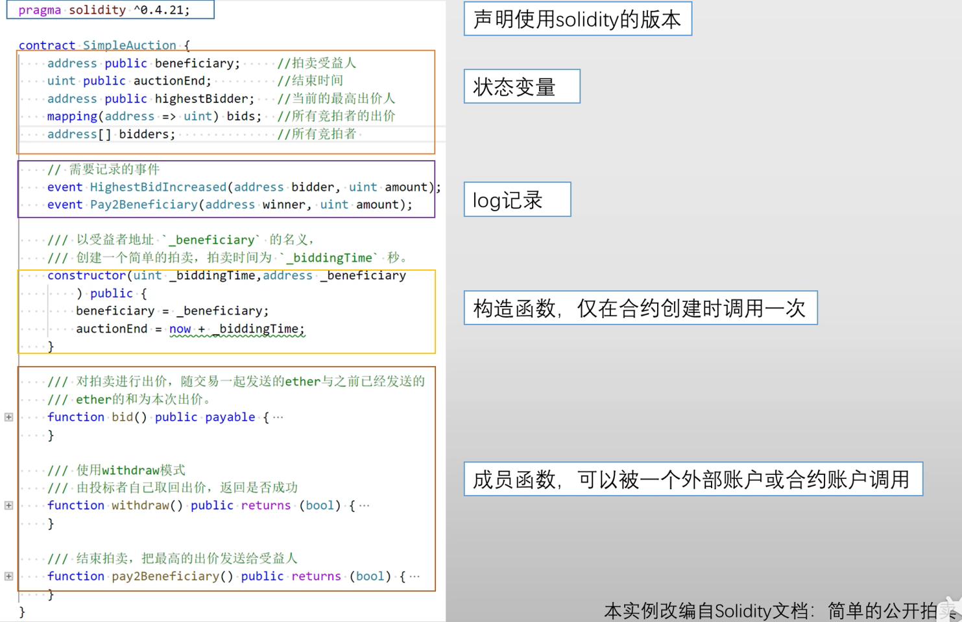Click the '以受益者地址' doc comment line
962x622 pixels.
click(181, 240)
